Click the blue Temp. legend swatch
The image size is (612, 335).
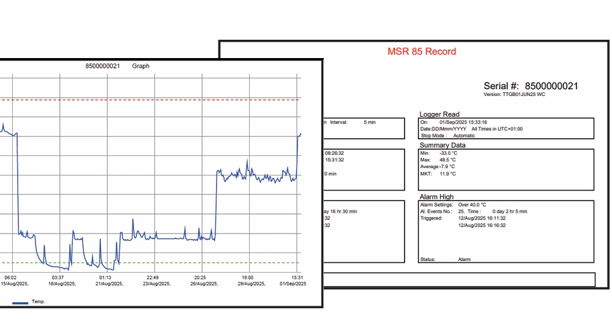pyautogui.click(x=20, y=302)
